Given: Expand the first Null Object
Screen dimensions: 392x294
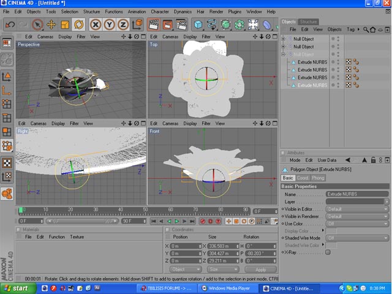Looking at the screenshot, I should [283, 39].
